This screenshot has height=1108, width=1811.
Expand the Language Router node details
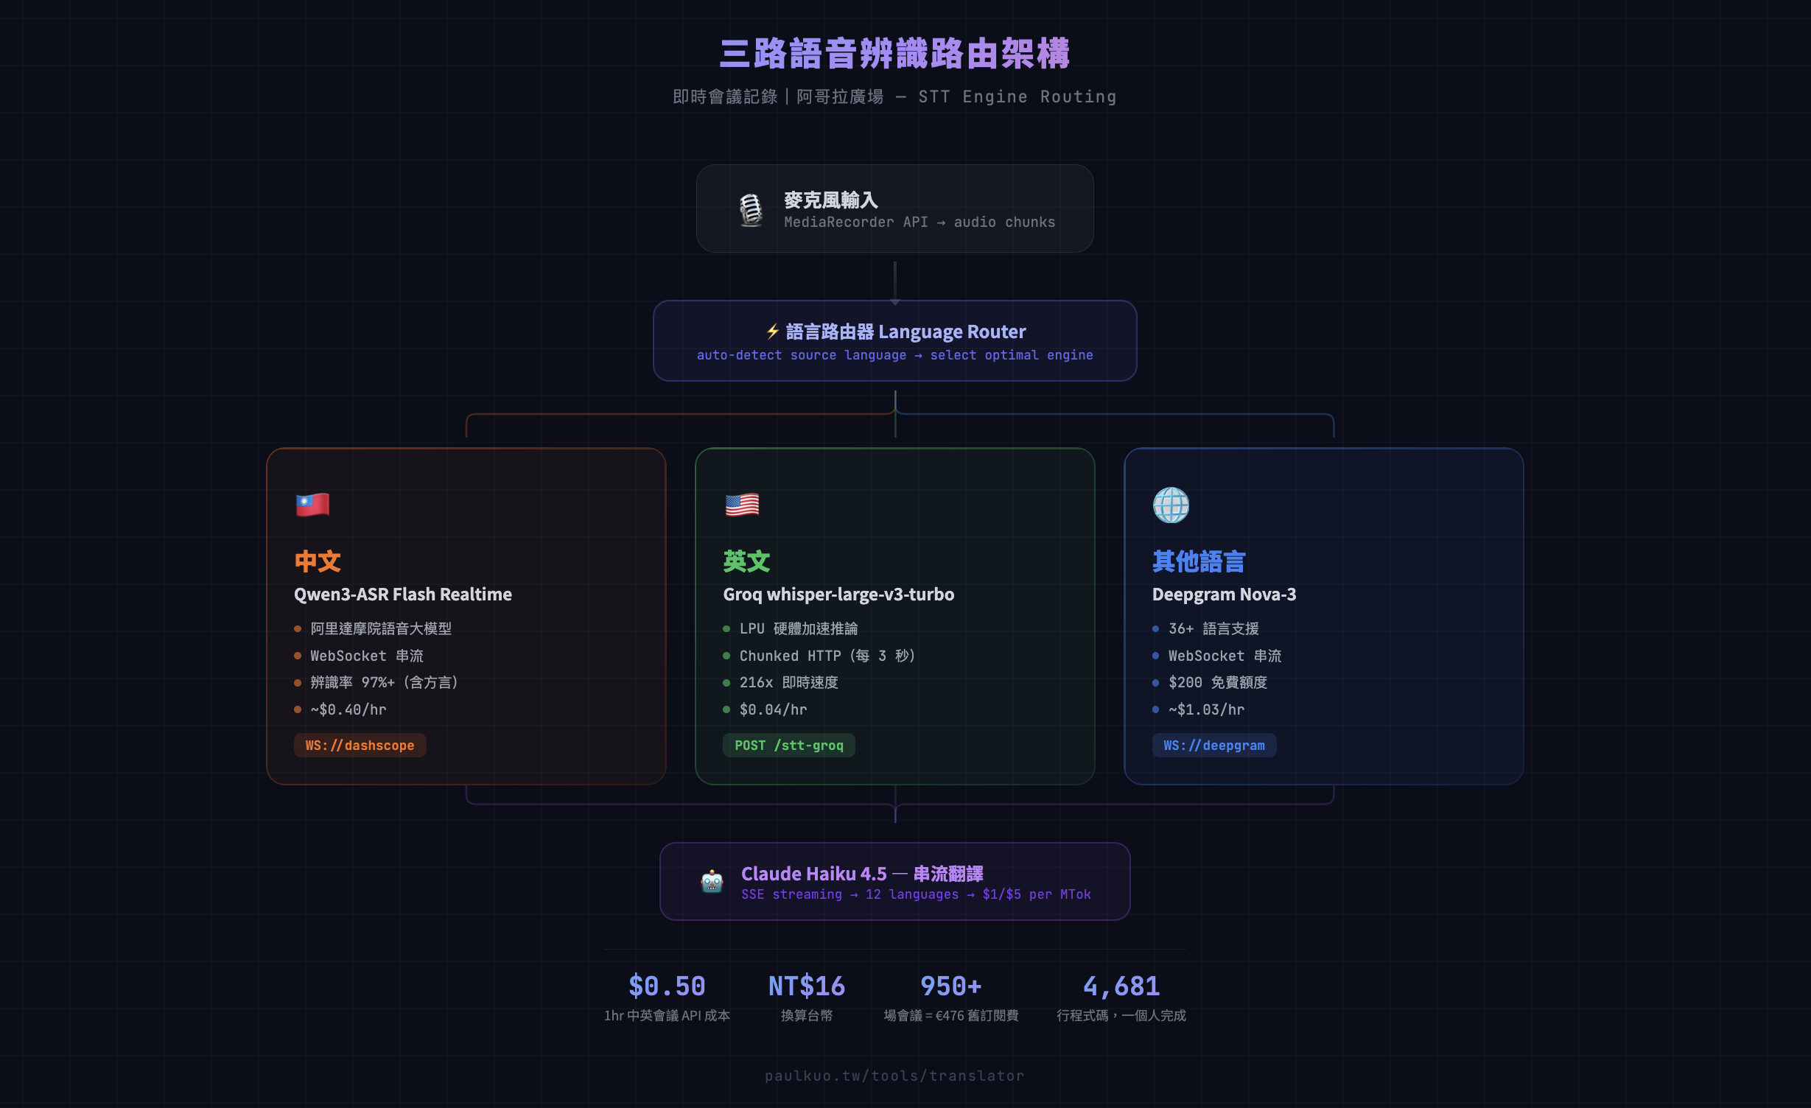click(x=895, y=341)
